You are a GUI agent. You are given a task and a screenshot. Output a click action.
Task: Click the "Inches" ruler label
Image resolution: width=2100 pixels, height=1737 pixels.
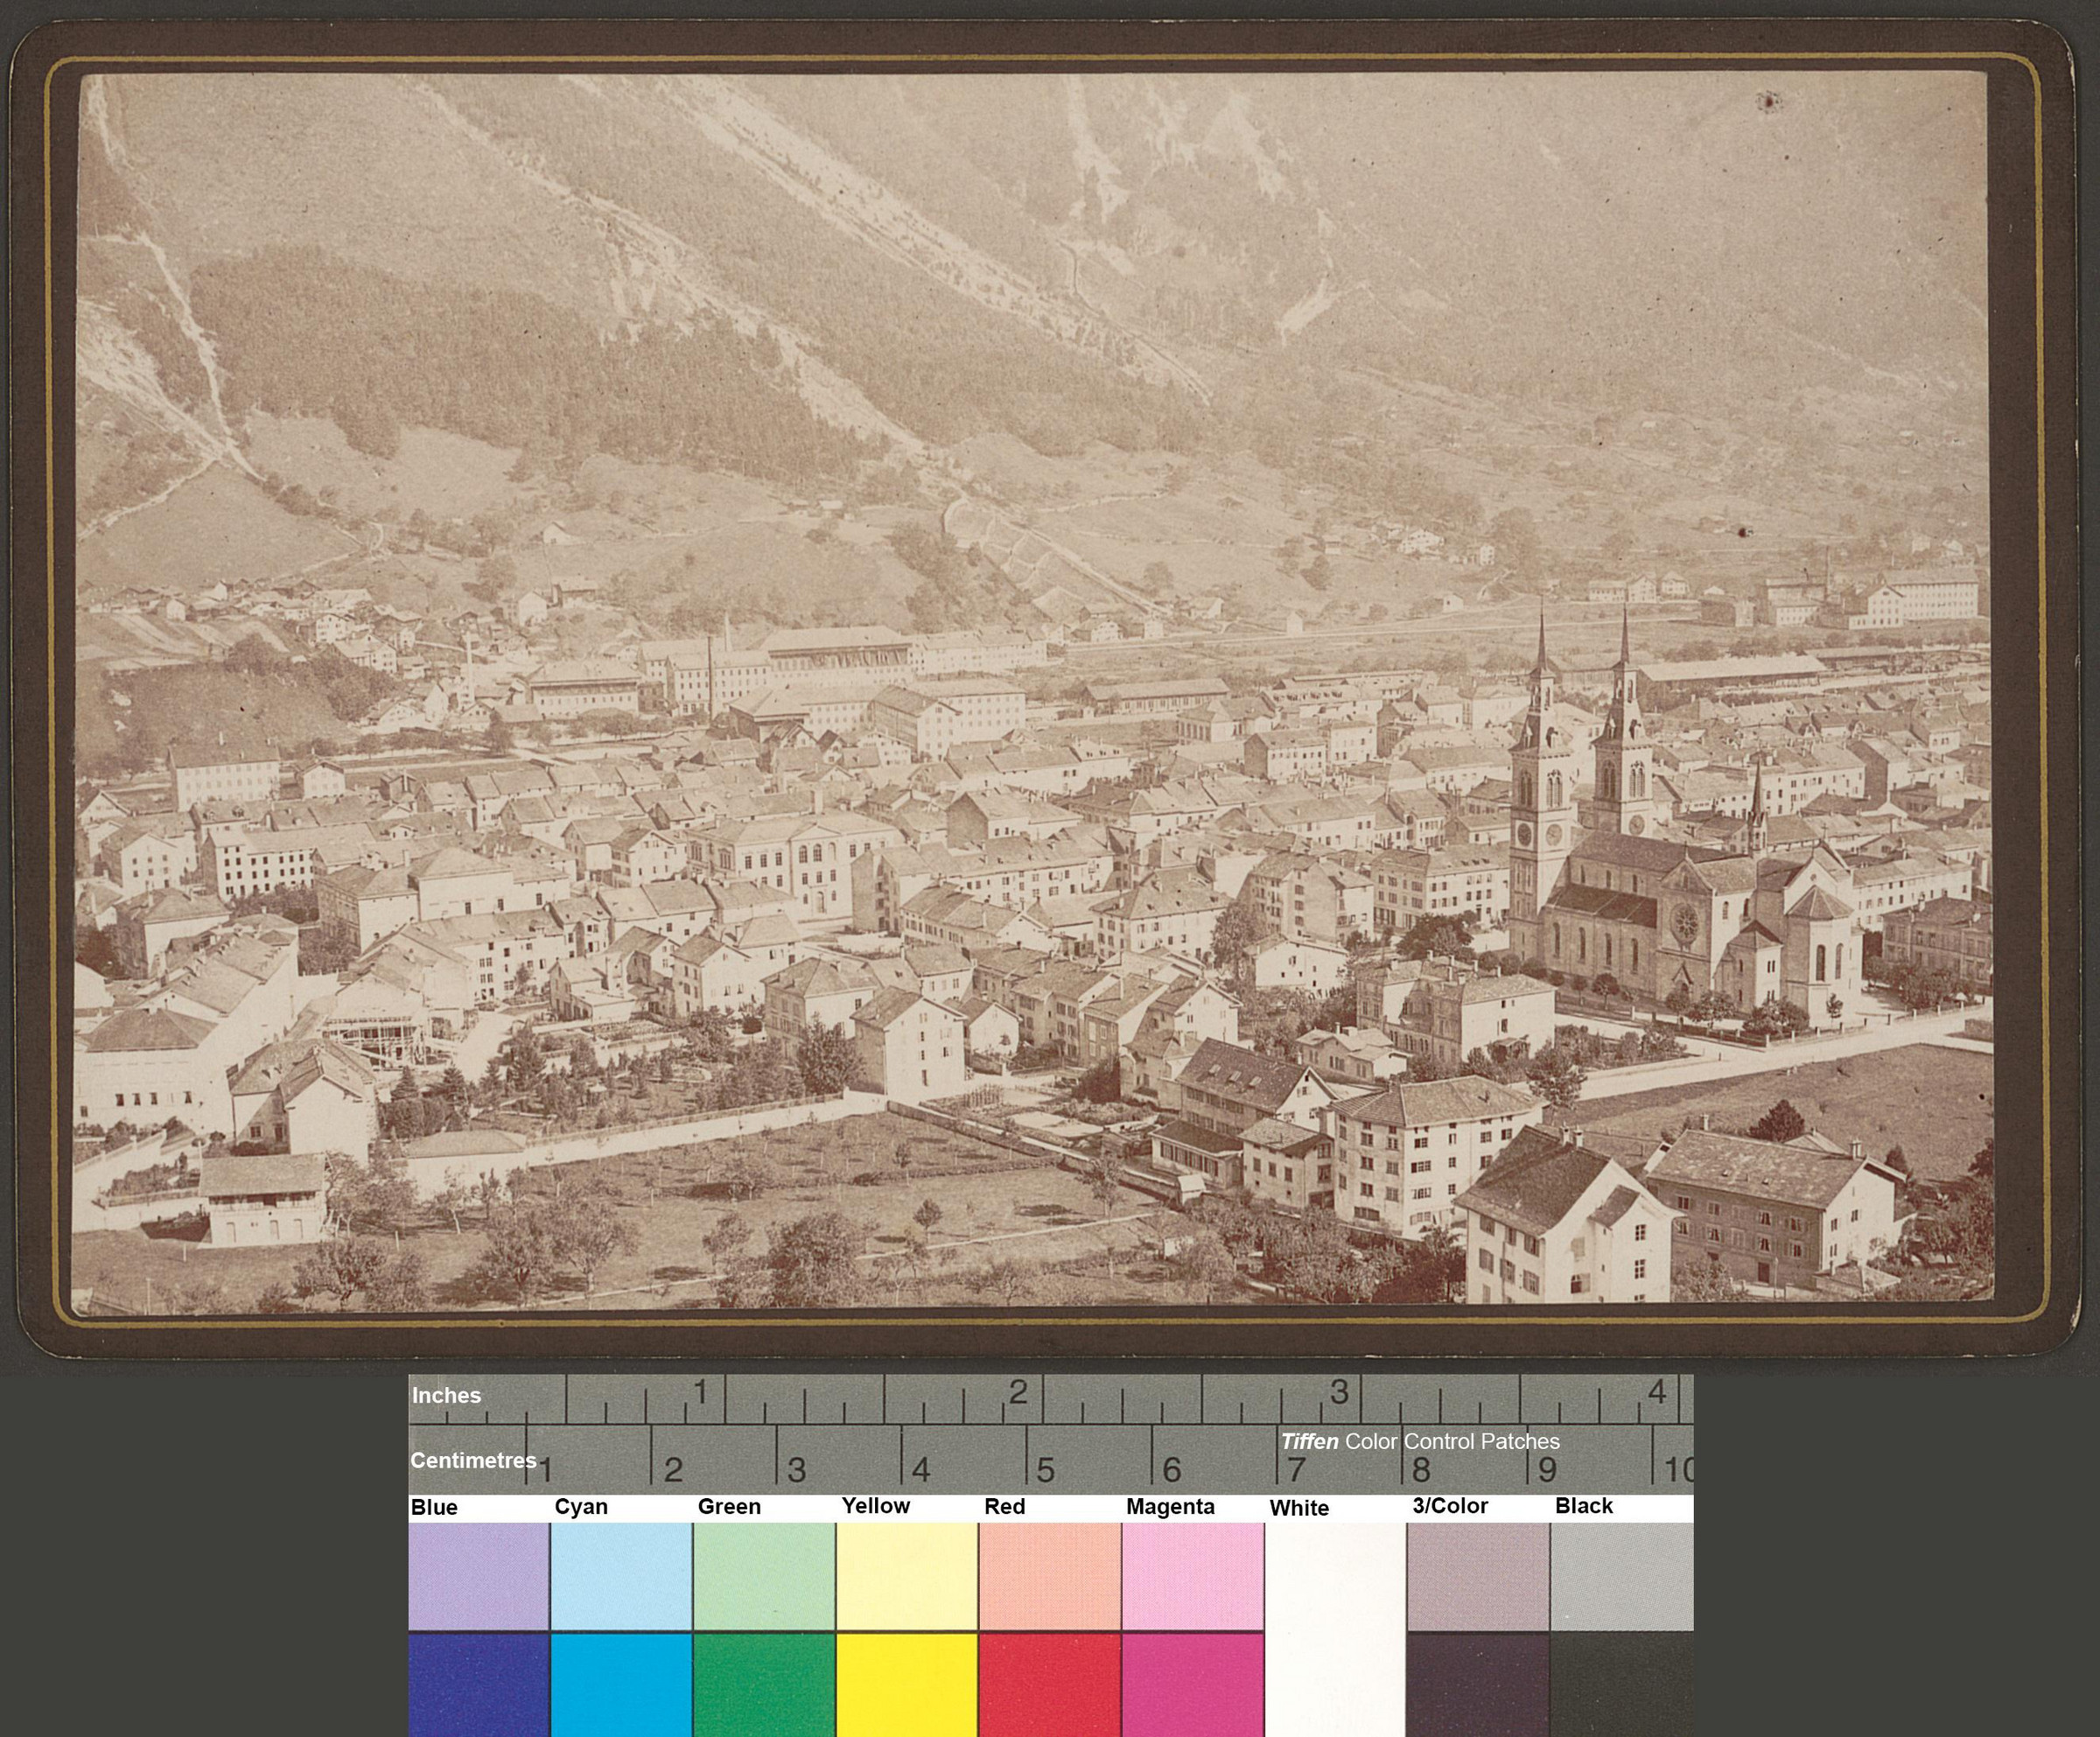(446, 1395)
